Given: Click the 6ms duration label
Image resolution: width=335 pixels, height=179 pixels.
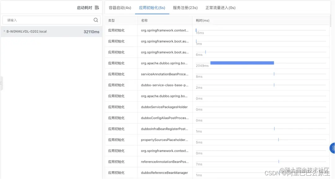Looking at the screenshot, I should (199, 55).
